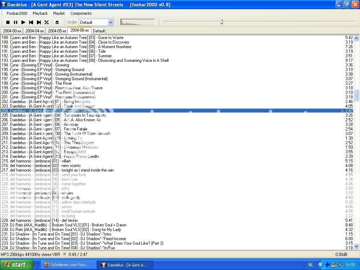Select track 192 Summer
Image resolution: width=360 pixels, height=270 pixels.
[x=177, y=56]
